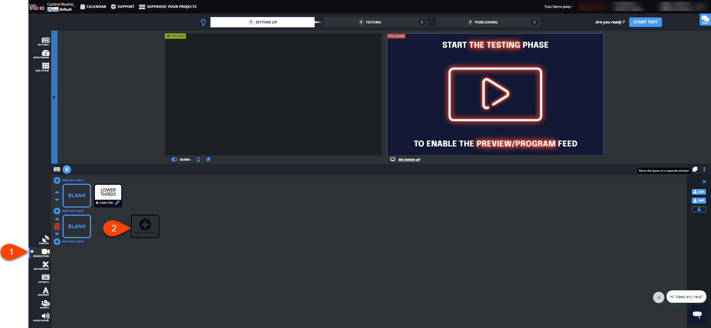
Task: Click the monitor icon near Get isolate url
Action: pos(392,159)
